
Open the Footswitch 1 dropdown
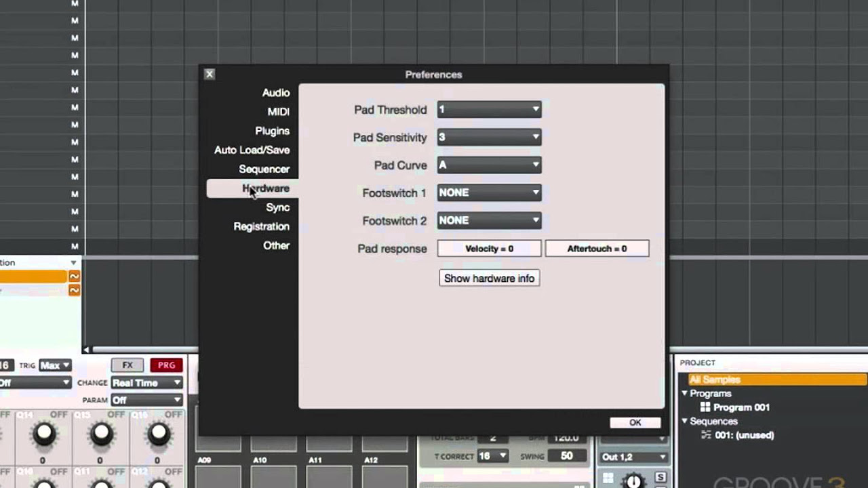[x=488, y=192]
